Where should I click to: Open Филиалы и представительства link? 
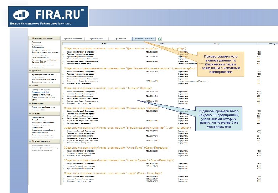(x=45, y=53)
